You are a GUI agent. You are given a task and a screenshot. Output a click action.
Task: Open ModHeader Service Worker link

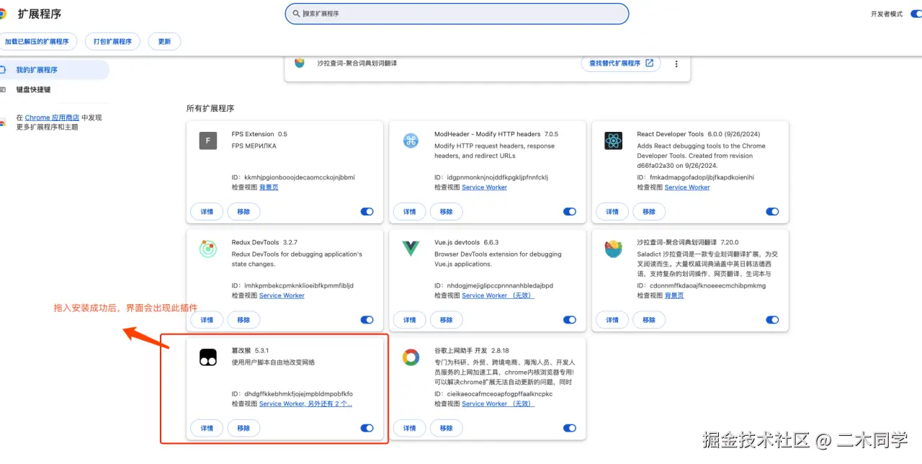[x=484, y=187]
